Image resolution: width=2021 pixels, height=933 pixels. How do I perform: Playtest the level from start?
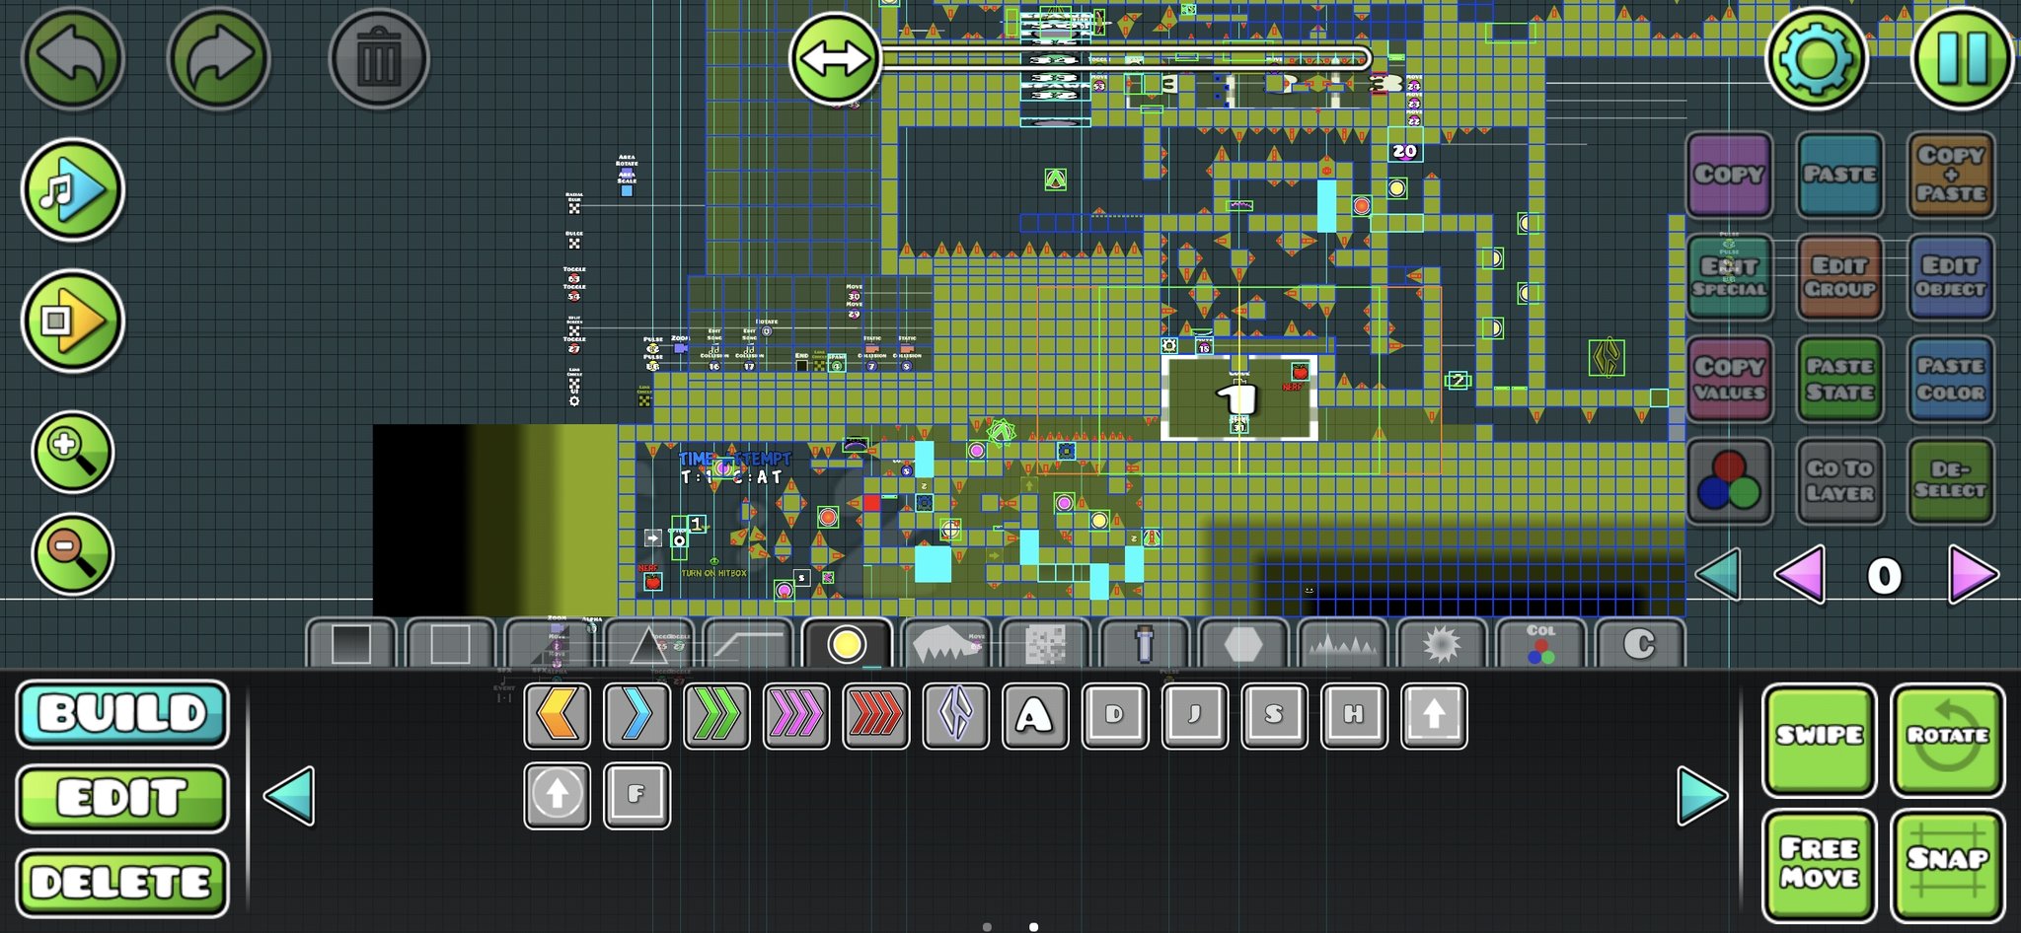pos(72,321)
